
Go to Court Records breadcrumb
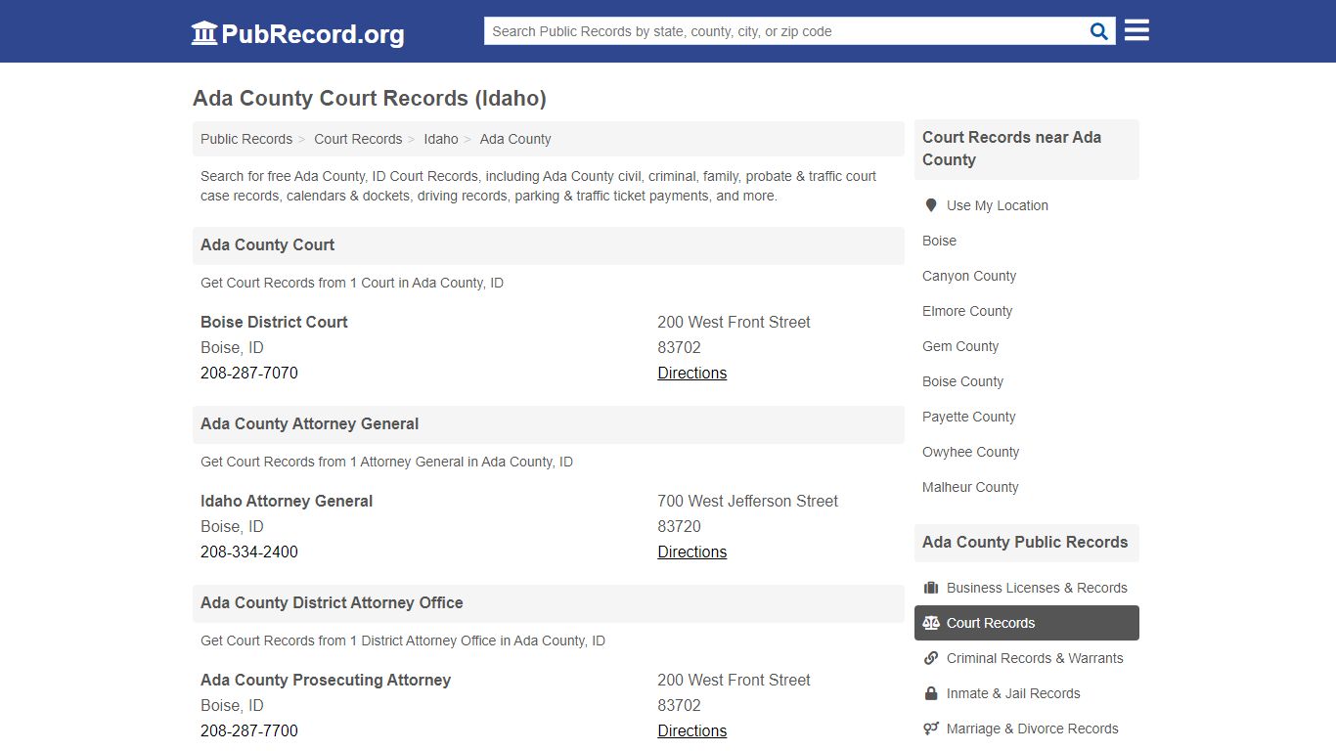(358, 139)
